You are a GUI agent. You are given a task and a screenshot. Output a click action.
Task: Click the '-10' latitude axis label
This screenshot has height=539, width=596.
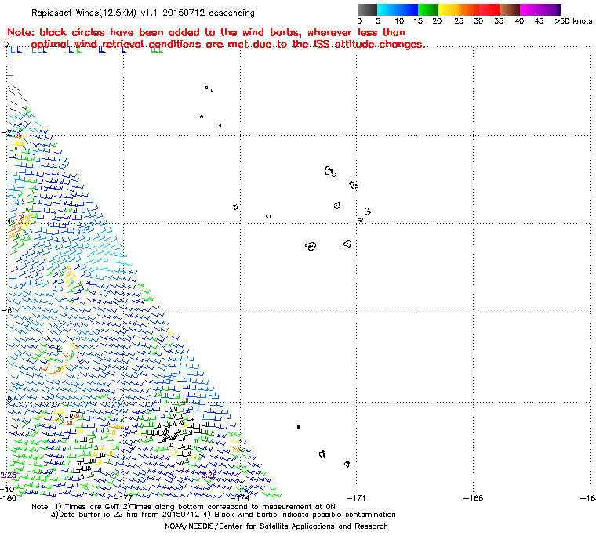tap(7, 489)
